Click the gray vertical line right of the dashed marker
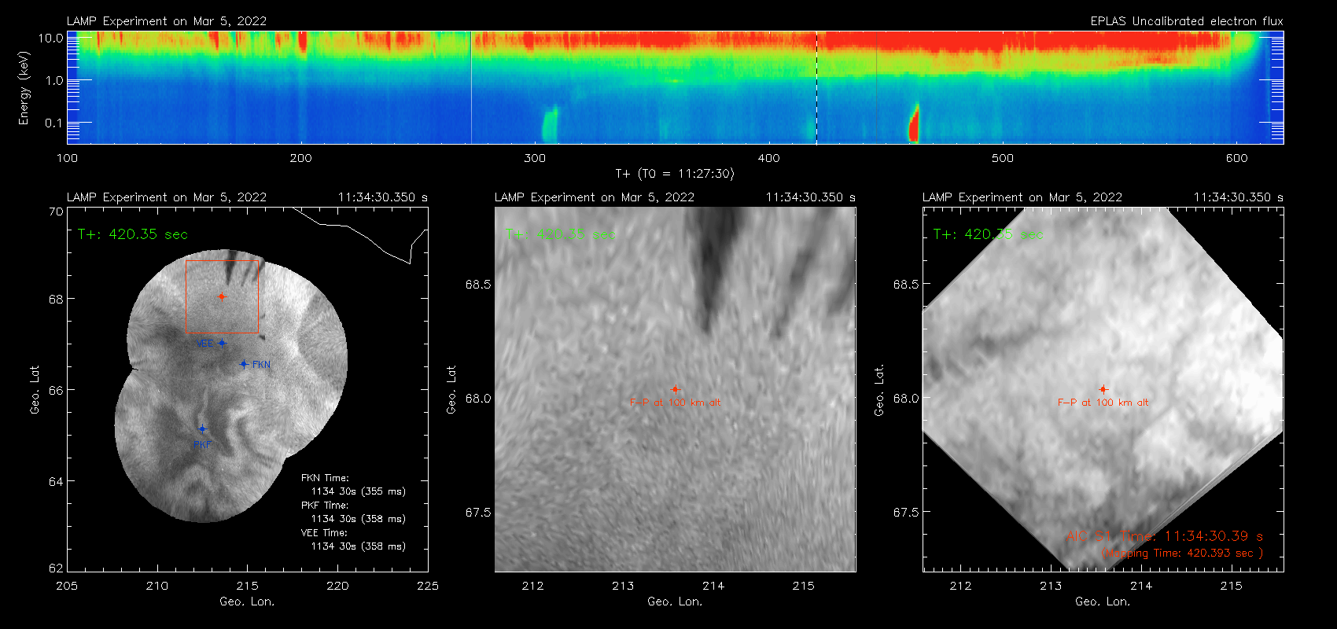This screenshot has width=1337, height=629. click(x=877, y=87)
